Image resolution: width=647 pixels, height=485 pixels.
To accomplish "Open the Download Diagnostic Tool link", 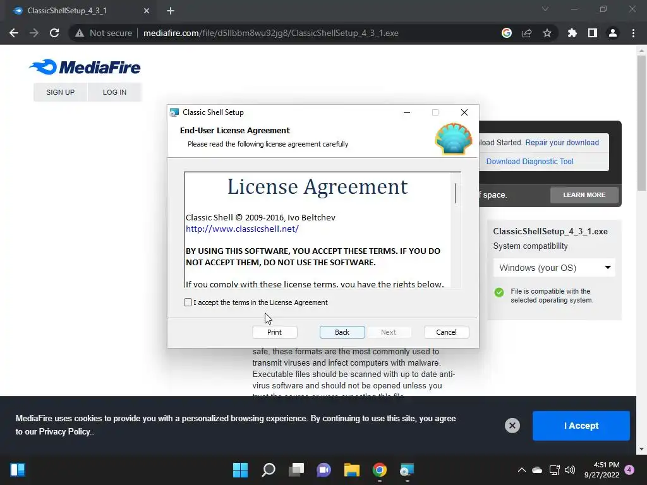I will click(530, 162).
